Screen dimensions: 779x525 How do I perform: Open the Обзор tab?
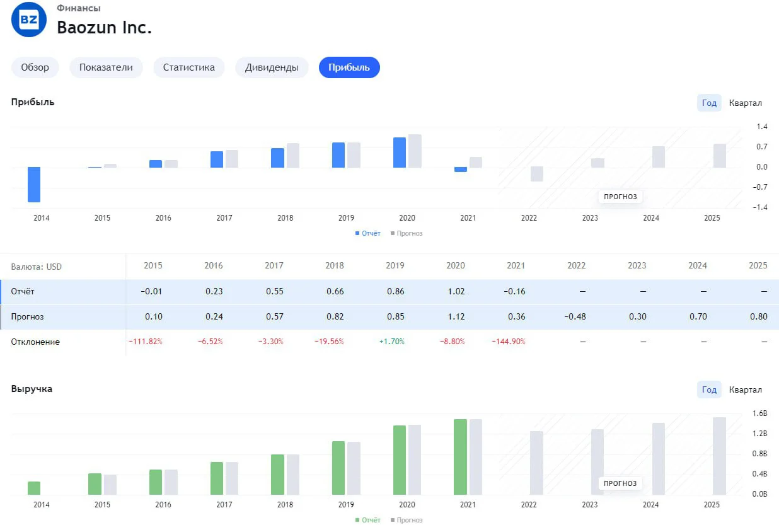coord(35,67)
